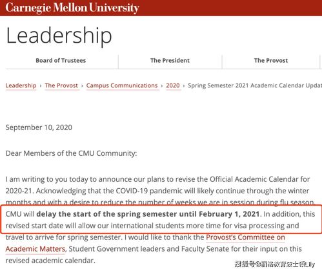Click the 2020 breadcrumb link

pyautogui.click(x=173, y=85)
